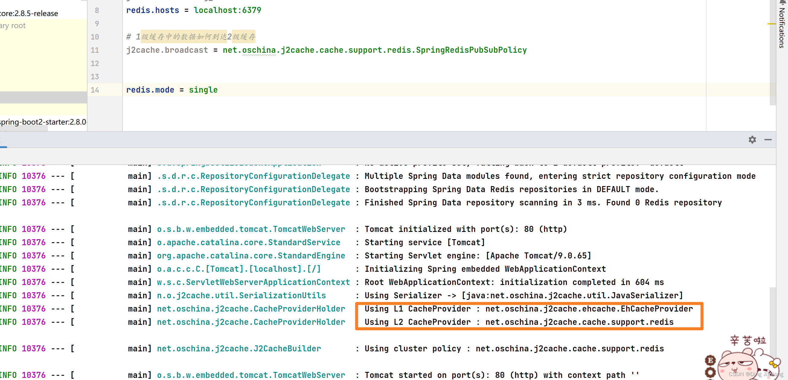
Task: Click line number 11 in the gutter
Action: [x=95, y=50]
